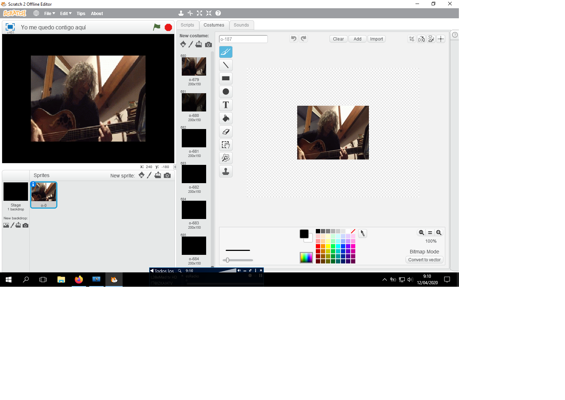
Task: Switch to the Scripts tab
Action: (x=187, y=25)
